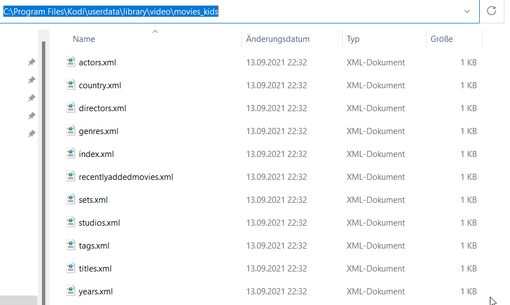Click the XML-Dokument type of studios.xml
This screenshot has height=305, width=510.
coord(376,223)
